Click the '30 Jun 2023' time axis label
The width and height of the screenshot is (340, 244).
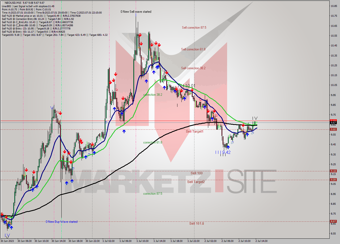pos(7,241)
